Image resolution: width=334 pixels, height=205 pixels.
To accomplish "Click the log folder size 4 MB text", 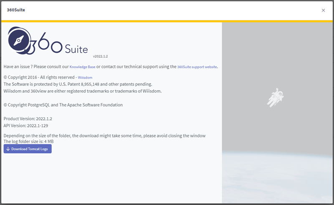I will 28,142.
